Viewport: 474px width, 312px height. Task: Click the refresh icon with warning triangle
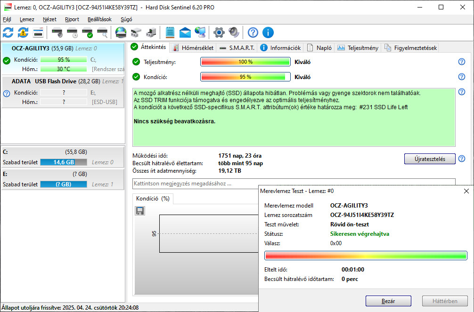click(x=23, y=32)
